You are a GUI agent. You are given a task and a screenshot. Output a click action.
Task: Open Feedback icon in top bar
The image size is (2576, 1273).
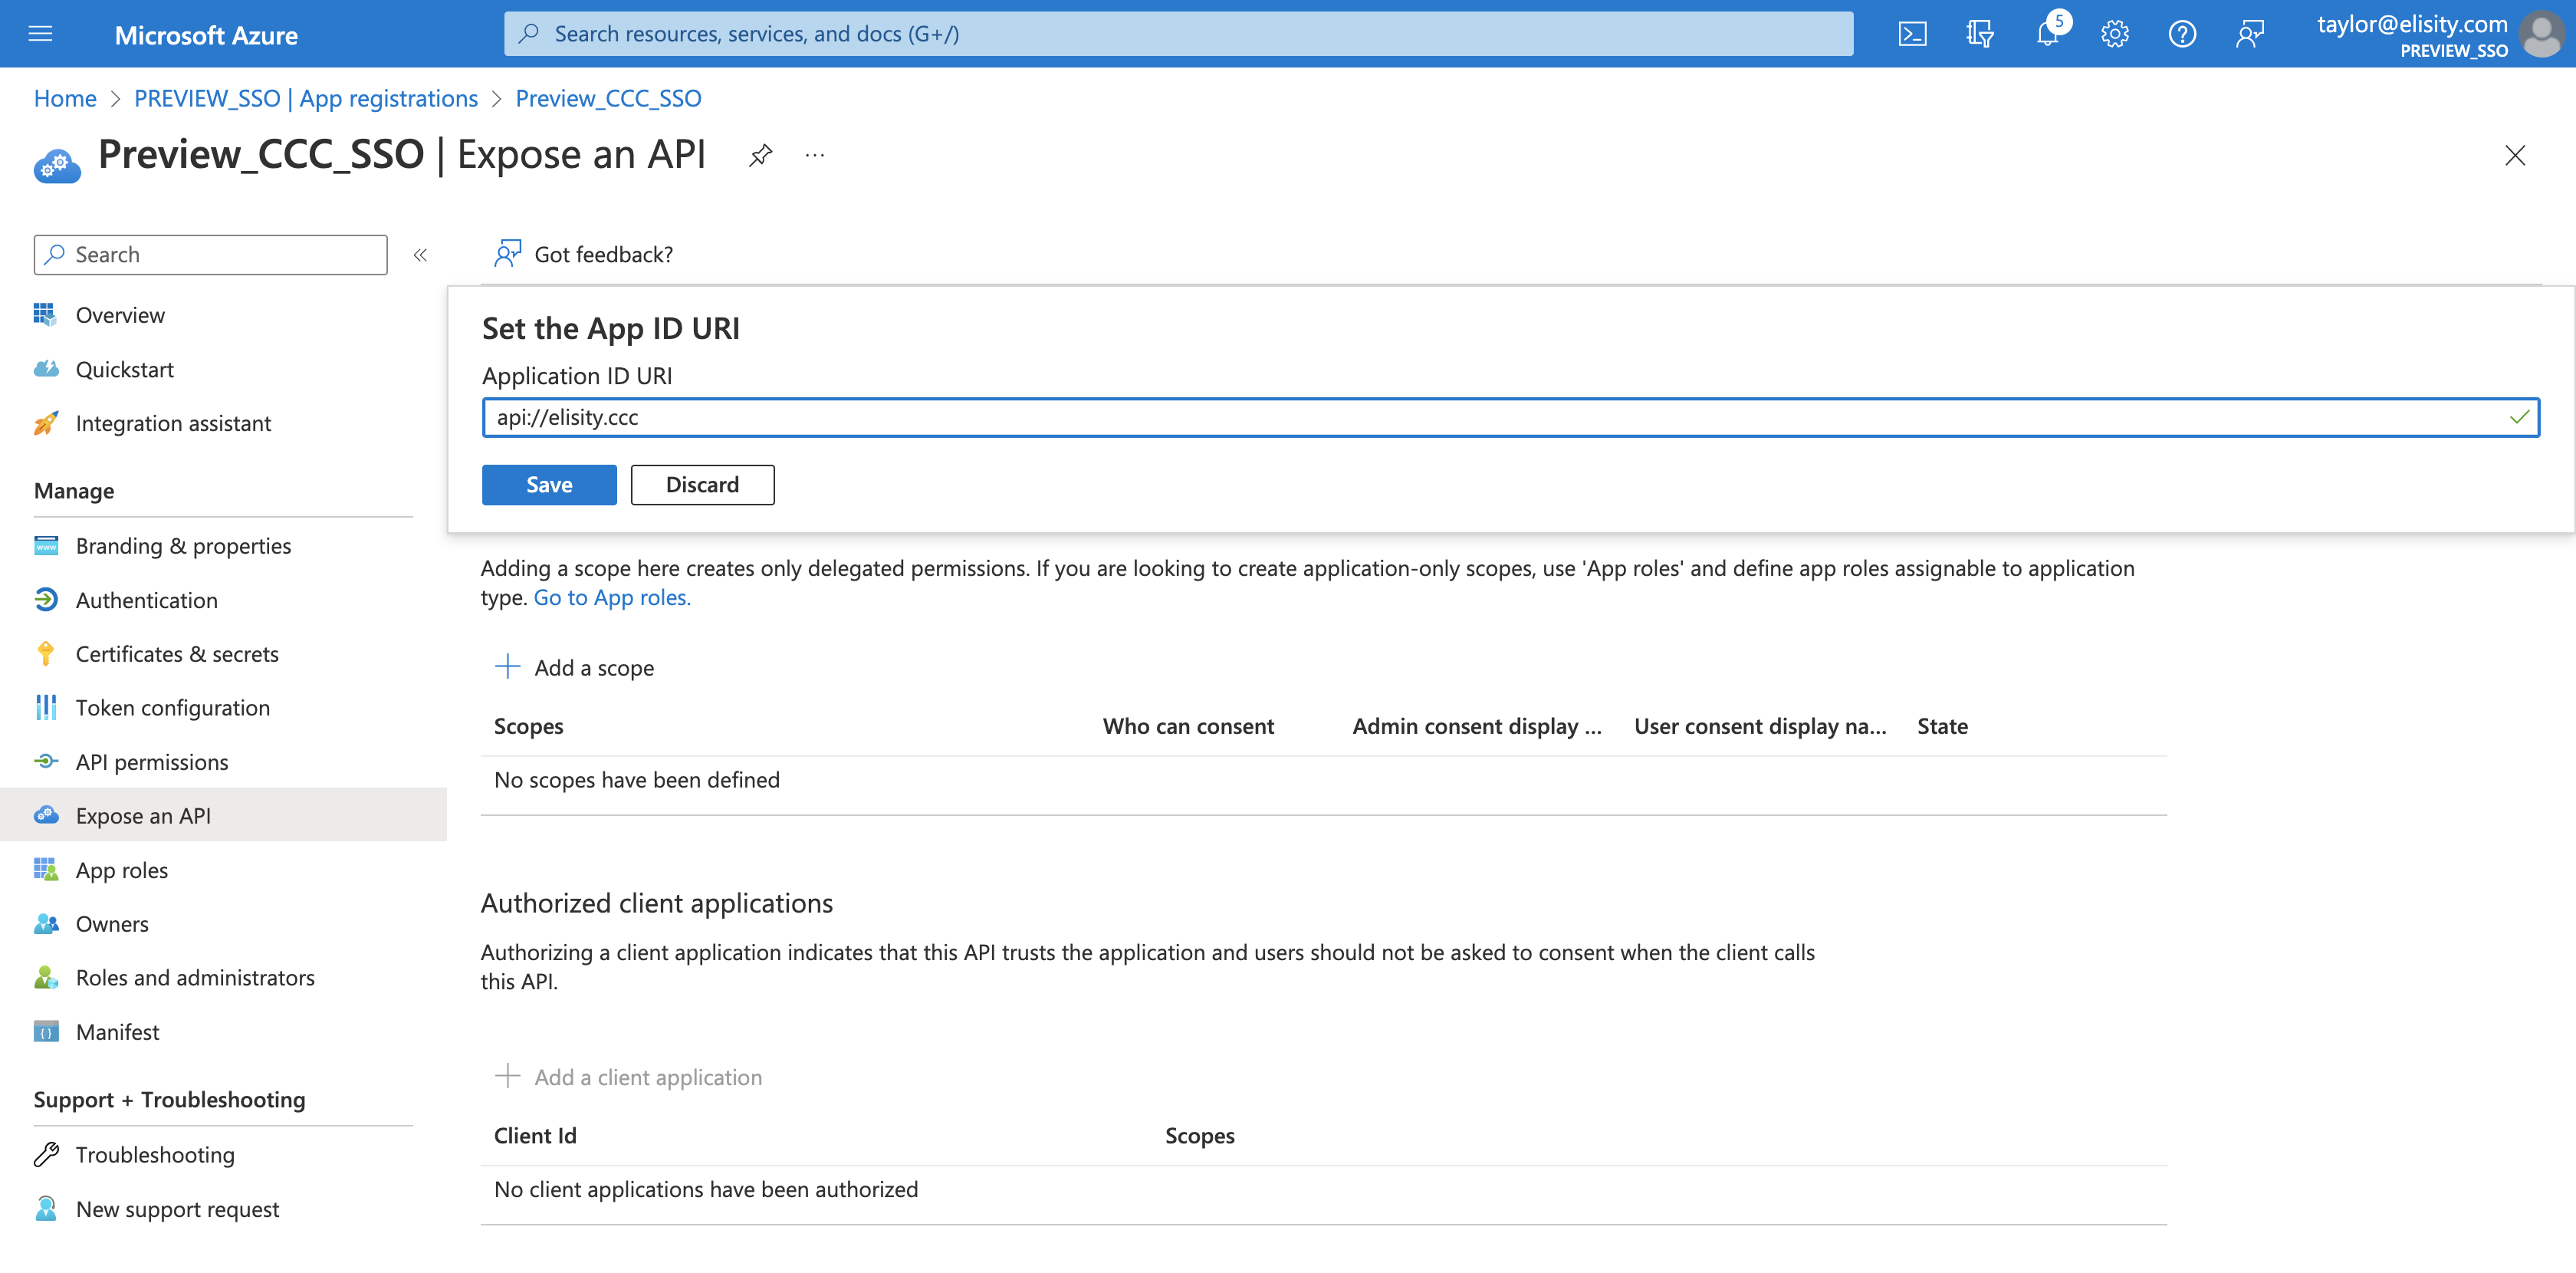click(x=2249, y=34)
